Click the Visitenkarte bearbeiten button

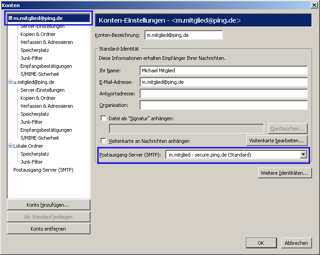[277, 141]
